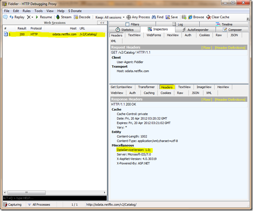Click the QuickExec command input box
This screenshot has width=253, height=211.
[55, 198]
